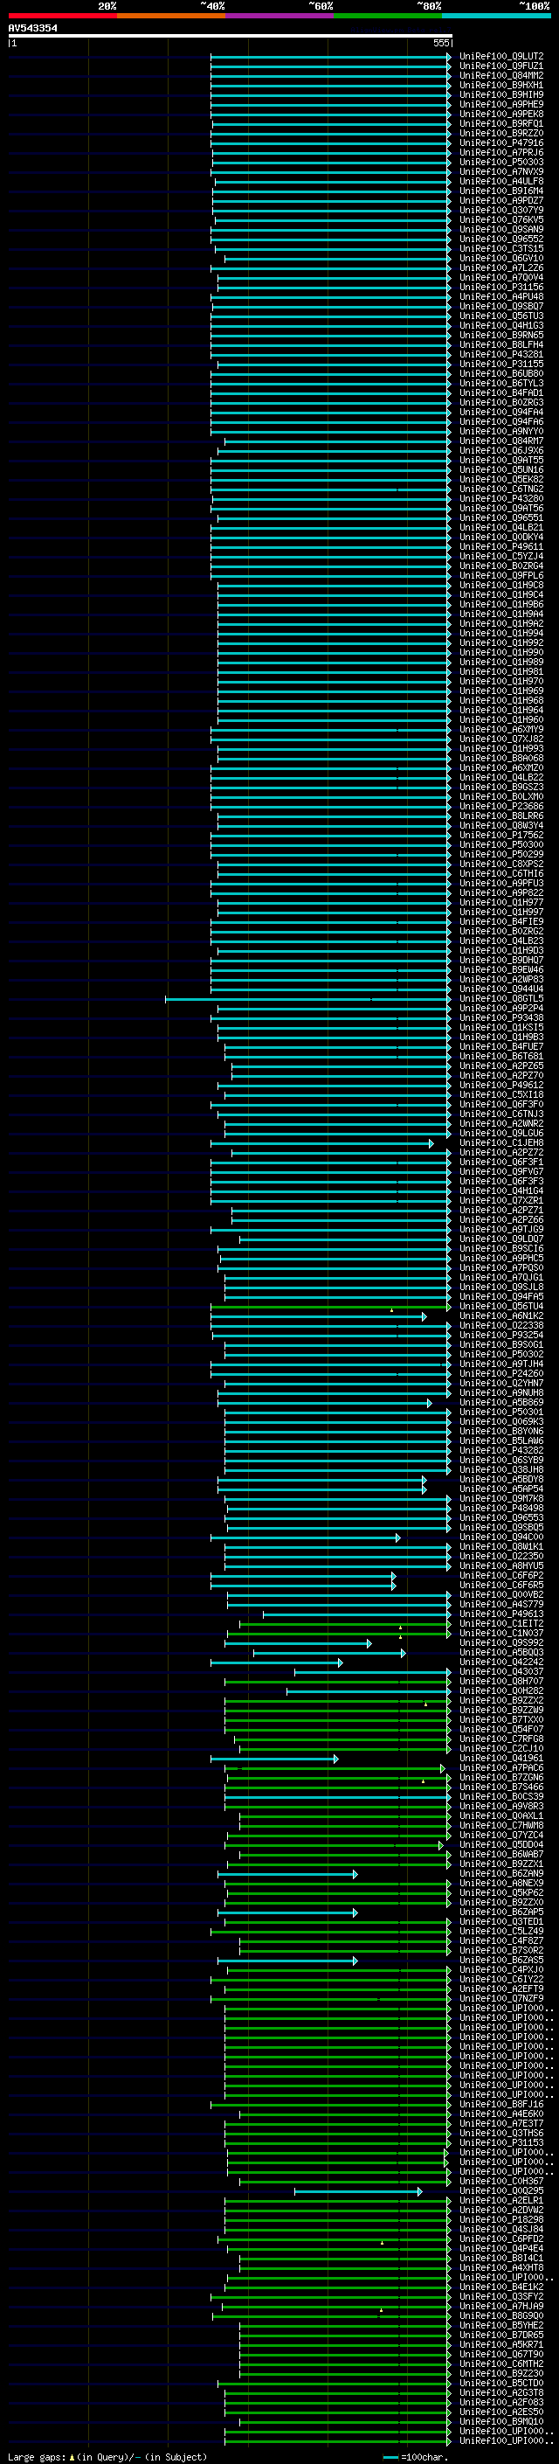This screenshot has width=559, height=2464.
Task: Select the UniRef100_Q76KV5 hit label
Action: click(501, 220)
